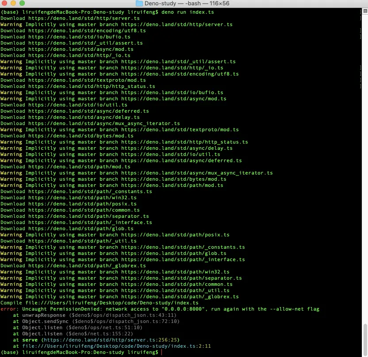Viewport: 368px width, 357px height.
Task: Select Warning line for path/win32.ts
Action: (x=115, y=272)
